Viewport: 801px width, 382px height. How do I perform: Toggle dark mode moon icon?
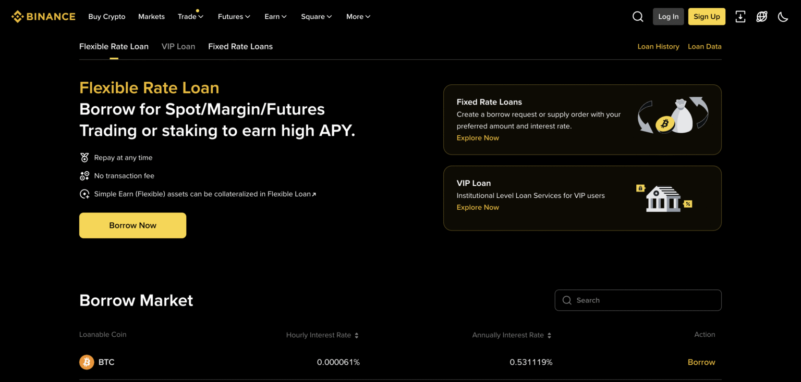coord(783,17)
